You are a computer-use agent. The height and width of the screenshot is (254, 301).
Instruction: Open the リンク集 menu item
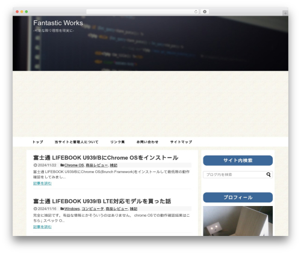tap(117, 142)
